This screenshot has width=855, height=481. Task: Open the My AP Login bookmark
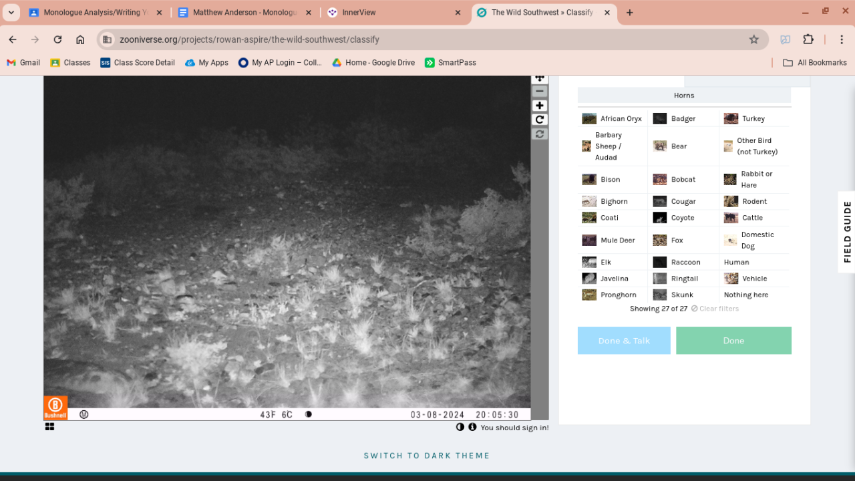[x=281, y=63]
